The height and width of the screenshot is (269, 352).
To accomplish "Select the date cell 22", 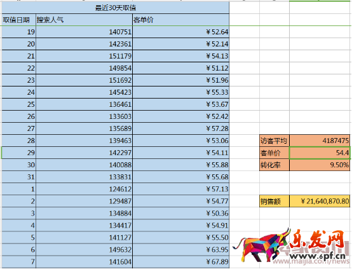I will click(19, 68).
